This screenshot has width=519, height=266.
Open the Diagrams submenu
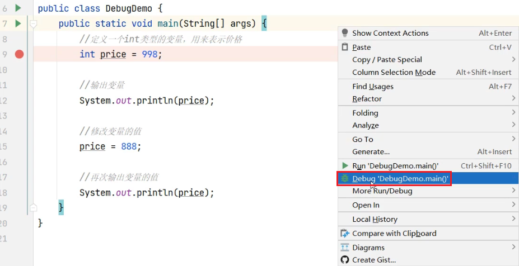pos(428,248)
